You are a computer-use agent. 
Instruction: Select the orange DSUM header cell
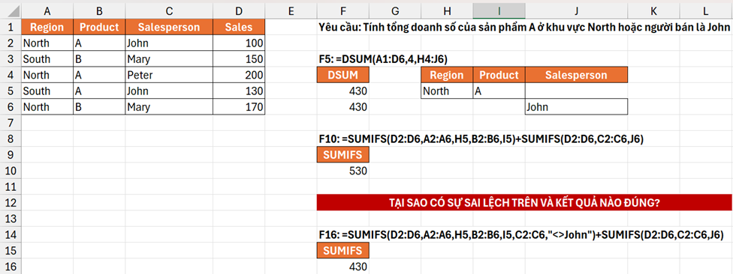[343, 75]
